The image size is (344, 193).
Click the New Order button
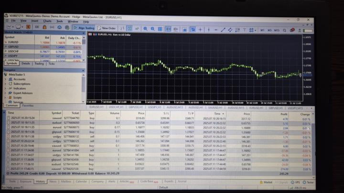coord(107,28)
